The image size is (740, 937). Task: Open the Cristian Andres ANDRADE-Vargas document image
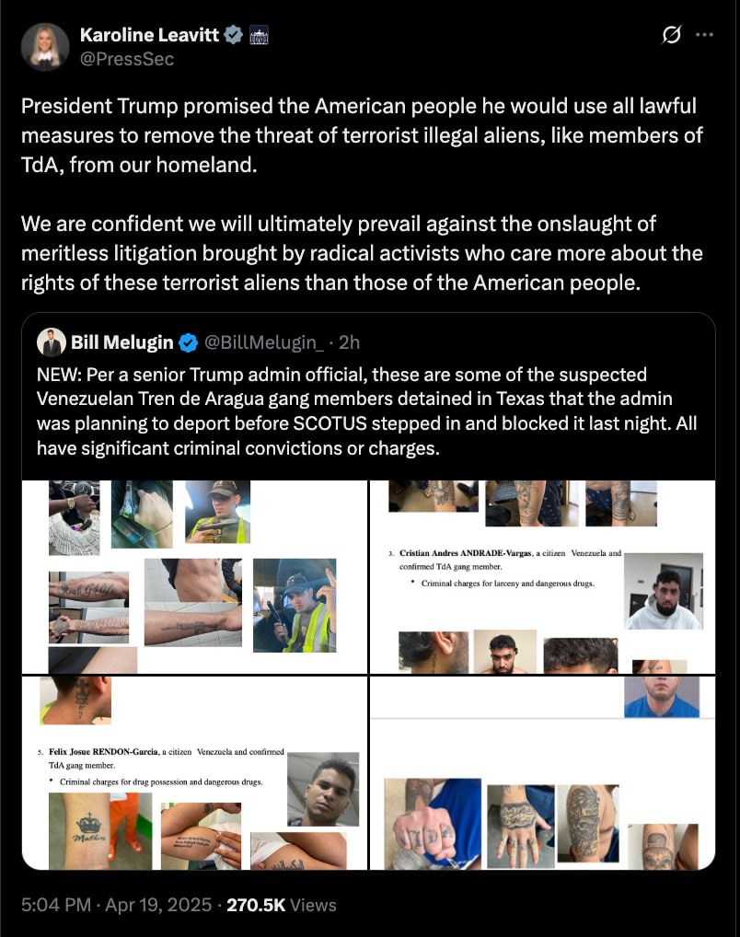click(543, 577)
